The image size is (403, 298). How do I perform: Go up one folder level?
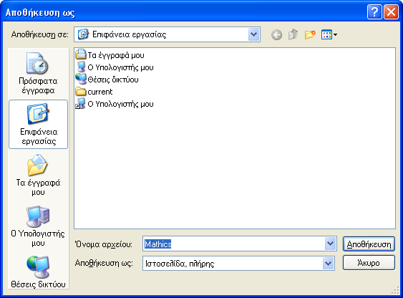[x=293, y=34]
